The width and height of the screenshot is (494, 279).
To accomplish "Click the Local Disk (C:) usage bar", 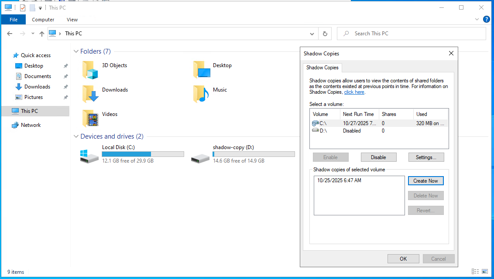I will pos(143,154).
